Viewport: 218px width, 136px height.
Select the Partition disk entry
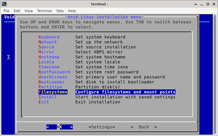[x=50, y=87]
